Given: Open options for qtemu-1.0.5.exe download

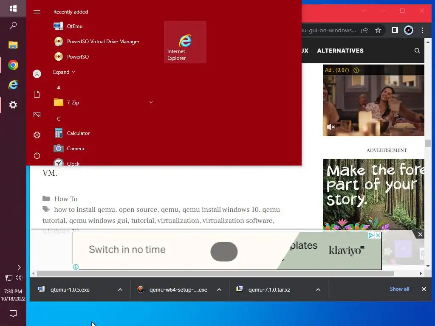Looking at the screenshot, I should 120,289.
